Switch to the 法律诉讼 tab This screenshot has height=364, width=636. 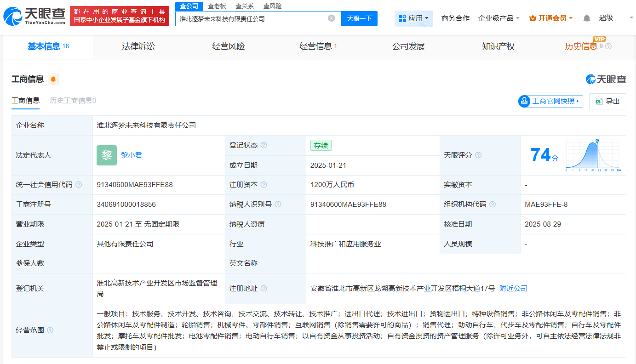pyautogui.click(x=138, y=46)
